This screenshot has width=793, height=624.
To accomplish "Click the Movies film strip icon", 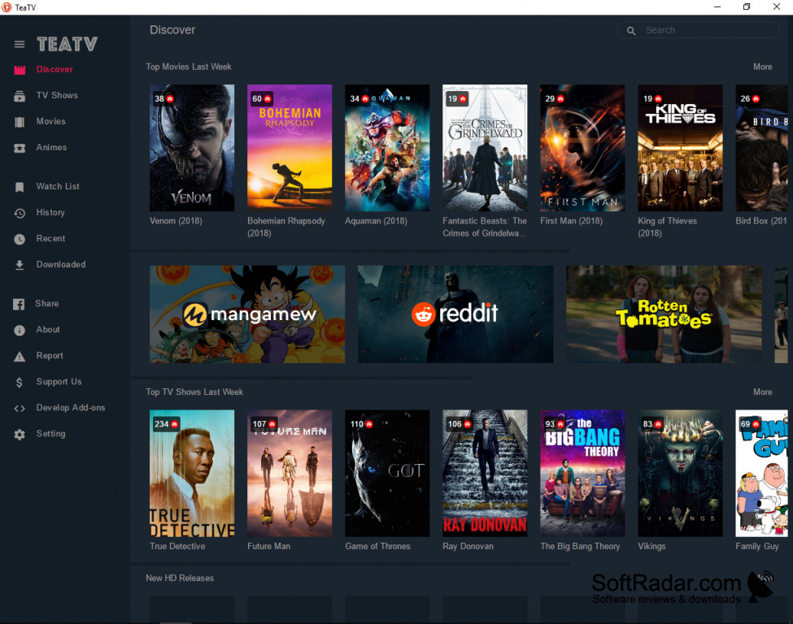I will pos(20,122).
